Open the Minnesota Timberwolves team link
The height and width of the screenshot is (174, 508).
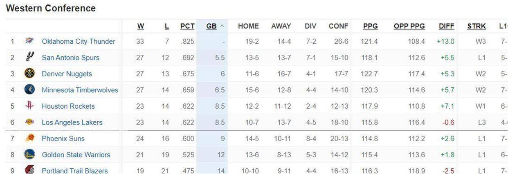pos(80,90)
